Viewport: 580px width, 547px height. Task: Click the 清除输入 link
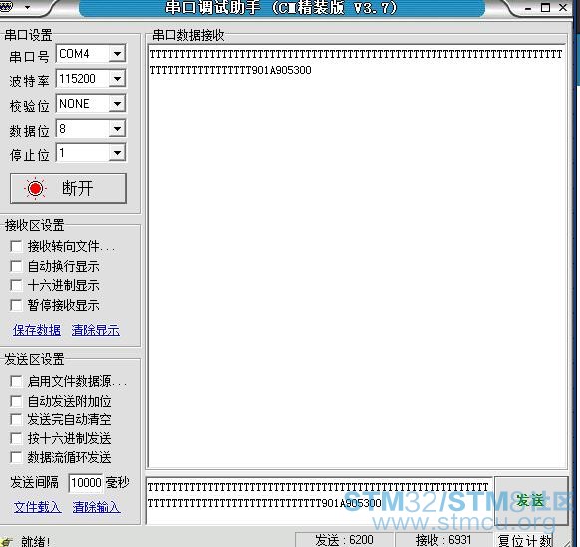coord(97,507)
